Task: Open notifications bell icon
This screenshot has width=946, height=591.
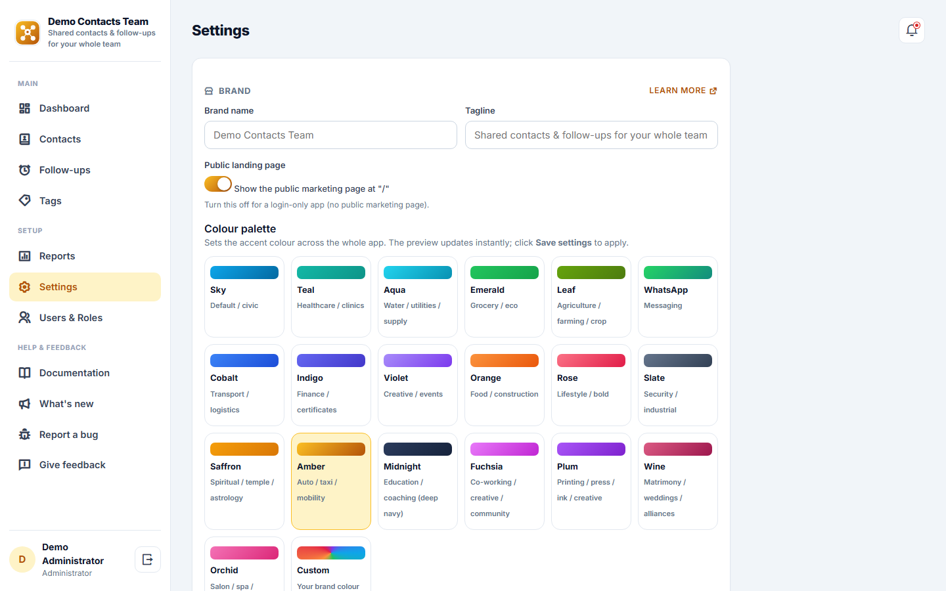Action: tap(912, 30)
